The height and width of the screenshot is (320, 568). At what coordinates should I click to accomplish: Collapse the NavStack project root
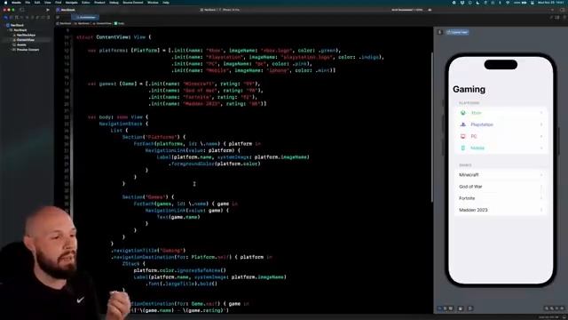[x=4, y=26]
